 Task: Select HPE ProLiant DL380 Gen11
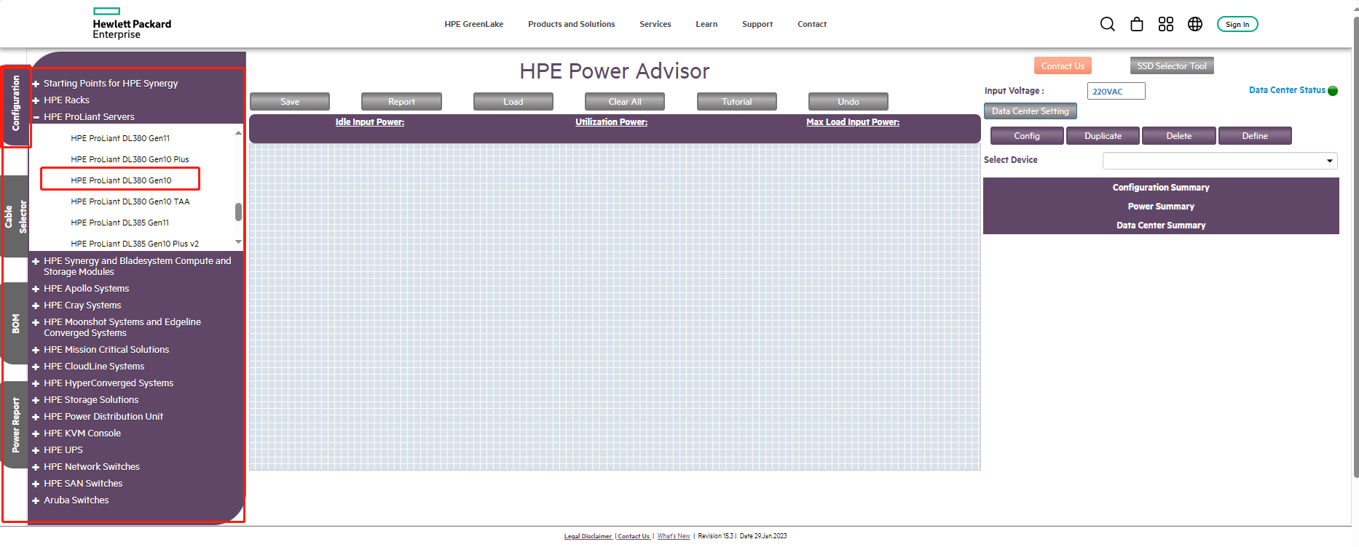120,138
